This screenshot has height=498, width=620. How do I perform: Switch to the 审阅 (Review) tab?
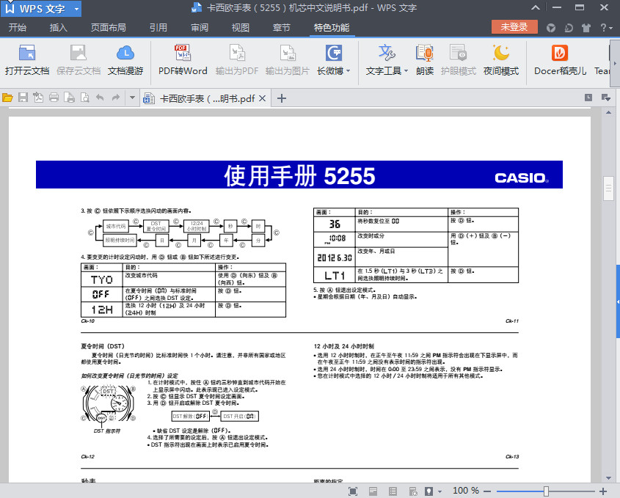[x=200, y=28]
